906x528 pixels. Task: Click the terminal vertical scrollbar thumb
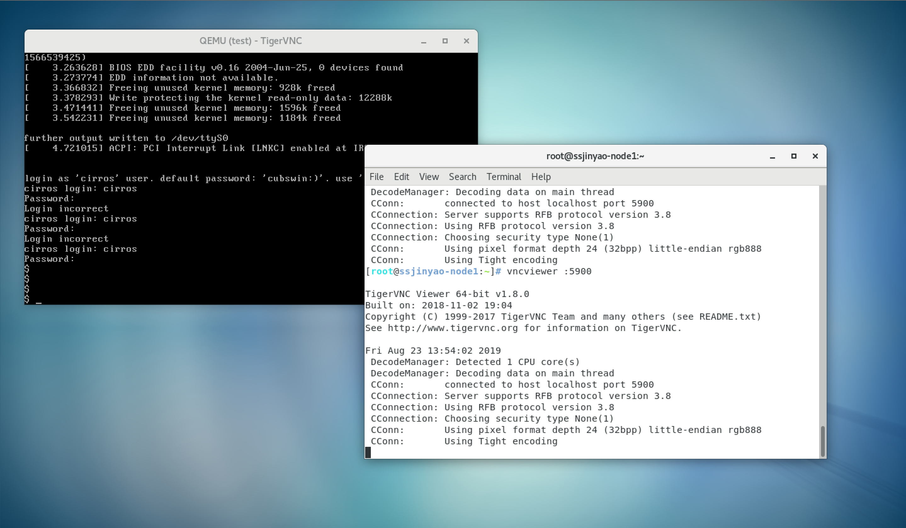pyautogui.click(x=823, y=441)
